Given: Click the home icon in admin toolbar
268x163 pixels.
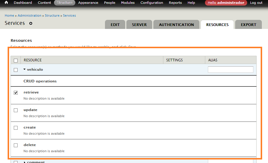Looking at the screenshot, I should [6, 3].
